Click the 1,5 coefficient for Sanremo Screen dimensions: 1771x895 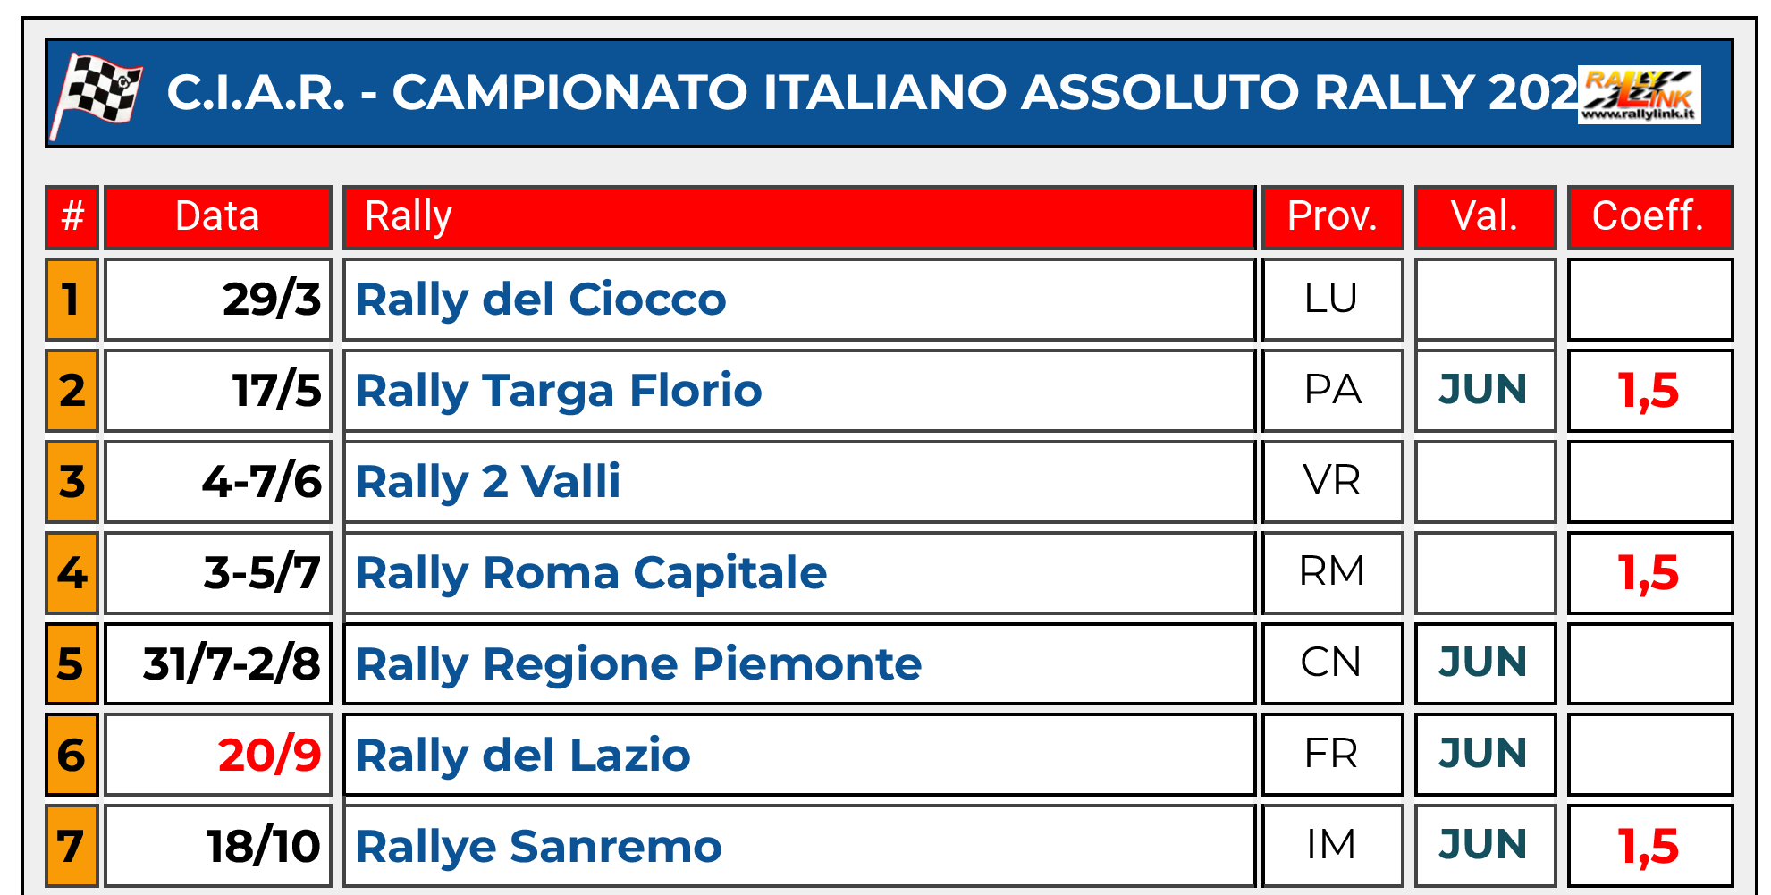pos(1648,847)
